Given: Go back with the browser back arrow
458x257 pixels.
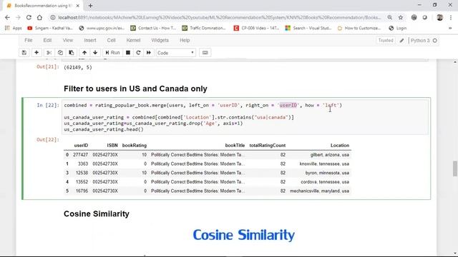Looking at the screenshot, I should click(7, 17).
